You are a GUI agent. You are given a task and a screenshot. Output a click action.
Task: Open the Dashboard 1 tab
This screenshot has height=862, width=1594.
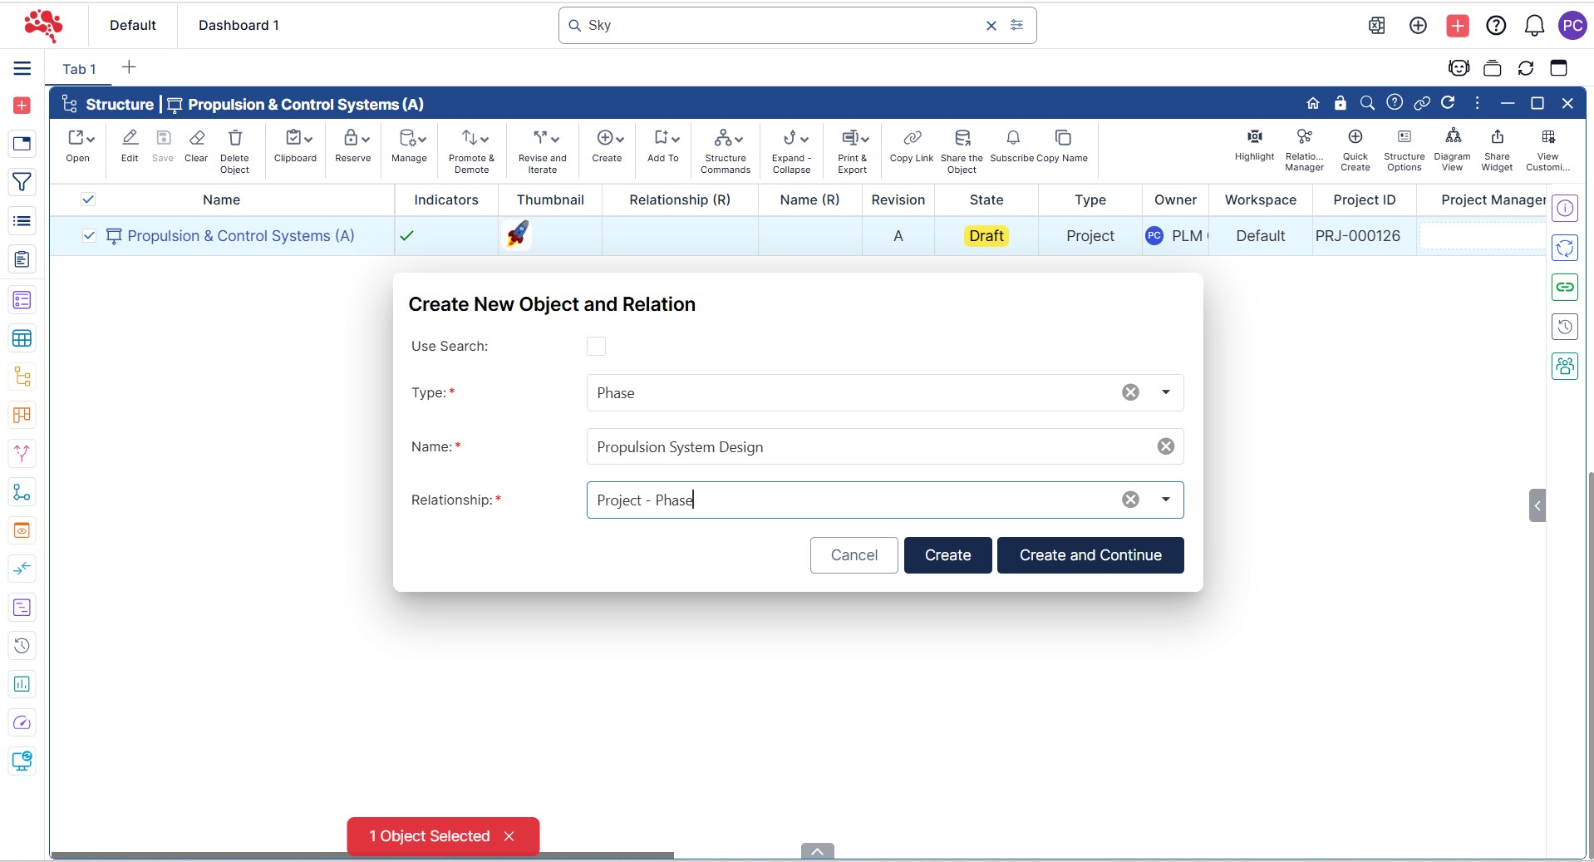[239, 25]
